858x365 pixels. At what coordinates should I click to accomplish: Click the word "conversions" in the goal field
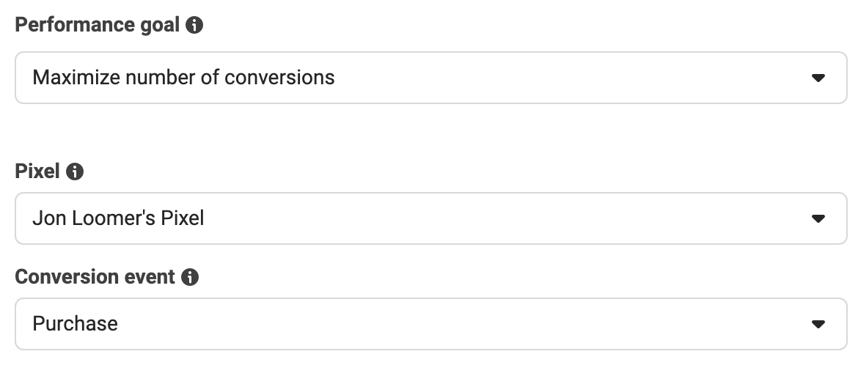click(279, 78)
